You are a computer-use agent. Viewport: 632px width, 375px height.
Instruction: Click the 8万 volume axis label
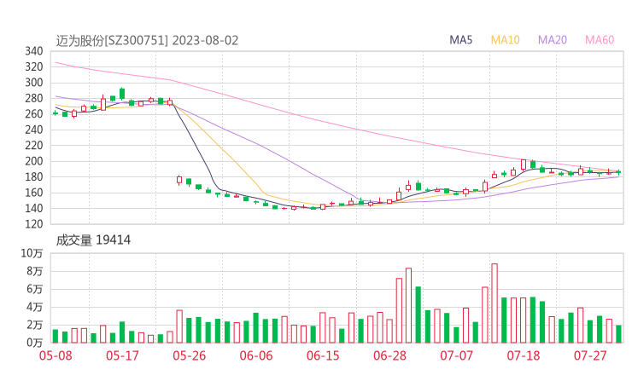click(35, 271)
